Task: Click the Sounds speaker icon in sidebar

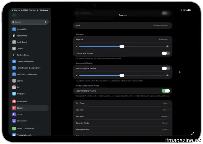Action: click(x=14, y=108)
